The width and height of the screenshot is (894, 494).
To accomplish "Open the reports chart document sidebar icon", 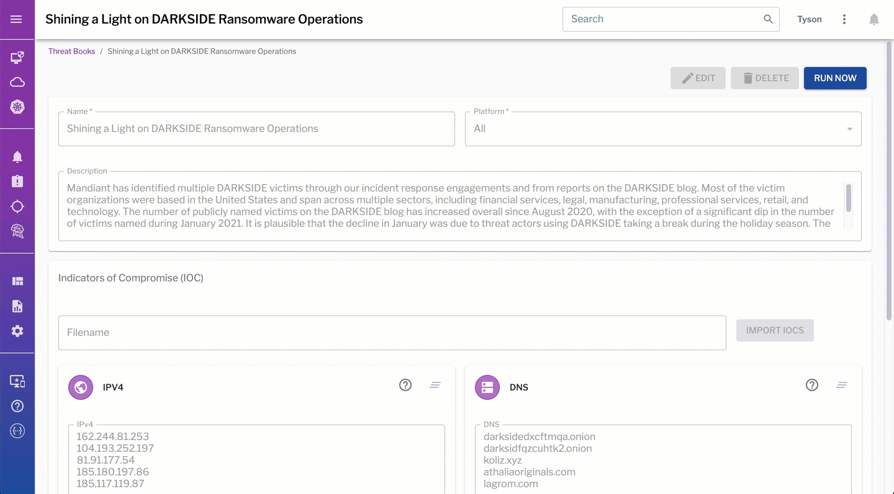I will click(17, 306).
